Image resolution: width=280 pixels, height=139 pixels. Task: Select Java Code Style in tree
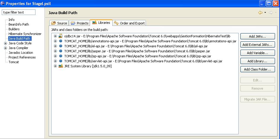(x=20, y=43)
